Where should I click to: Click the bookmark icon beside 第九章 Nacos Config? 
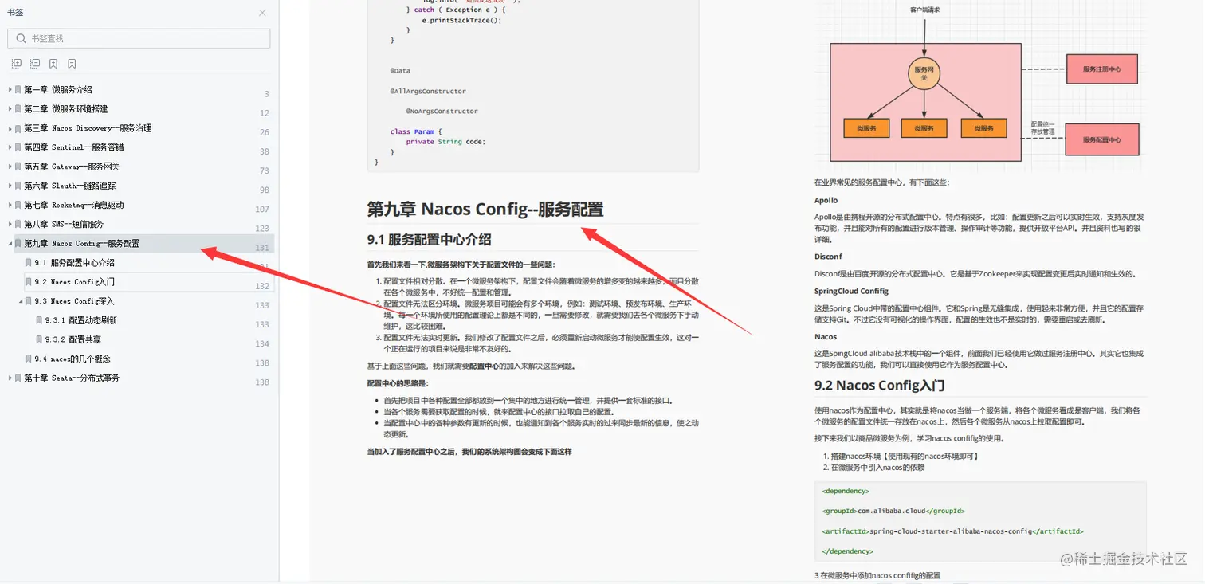18,244
